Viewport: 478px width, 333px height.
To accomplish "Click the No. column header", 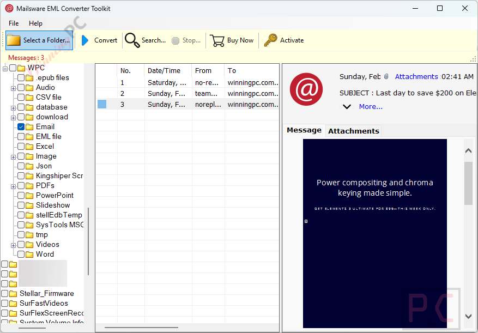I will point(131,71).
